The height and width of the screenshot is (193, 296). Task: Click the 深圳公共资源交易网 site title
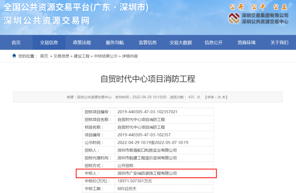point(47,21)
